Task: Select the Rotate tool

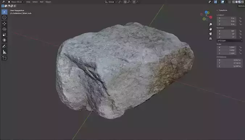Action: 4,29
